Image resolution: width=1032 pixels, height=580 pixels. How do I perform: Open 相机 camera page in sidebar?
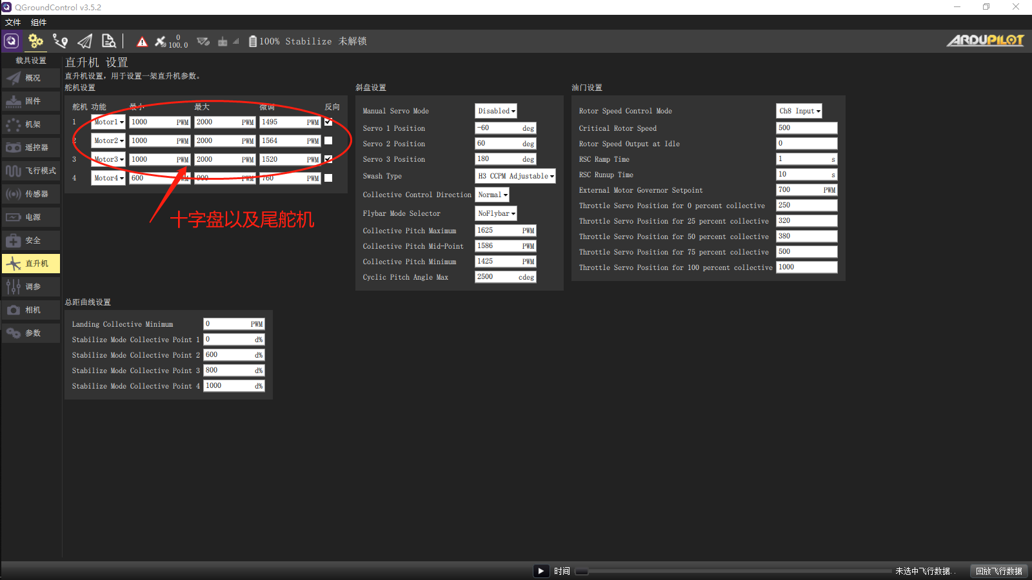click(31, 310)
